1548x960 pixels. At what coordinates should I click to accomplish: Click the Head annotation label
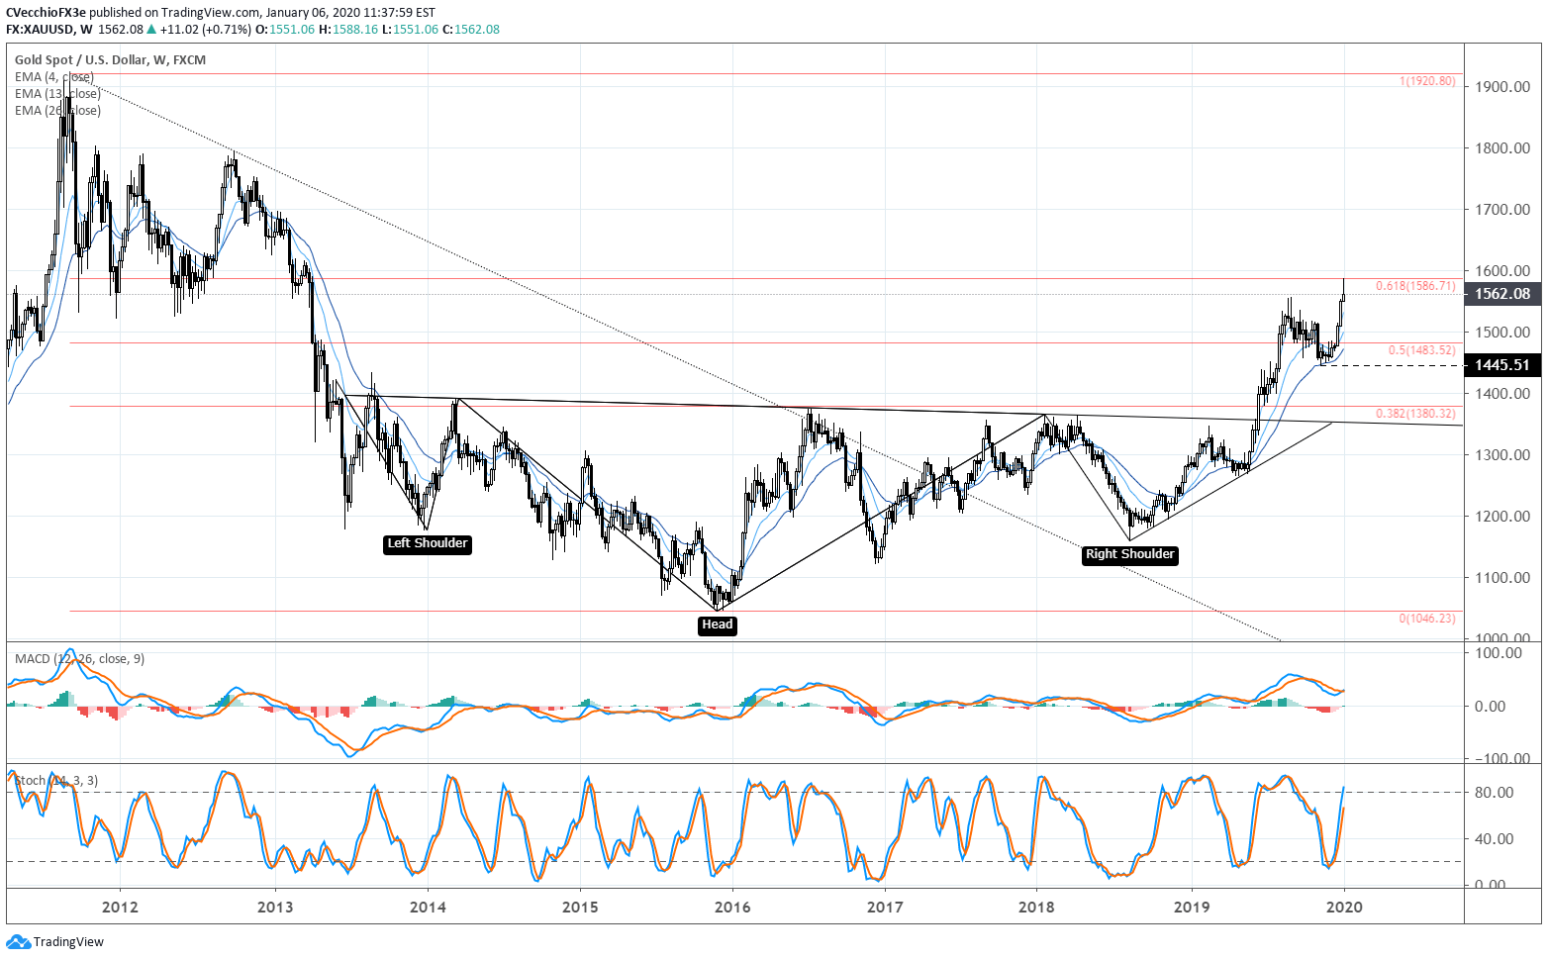(x=718, y=624)
